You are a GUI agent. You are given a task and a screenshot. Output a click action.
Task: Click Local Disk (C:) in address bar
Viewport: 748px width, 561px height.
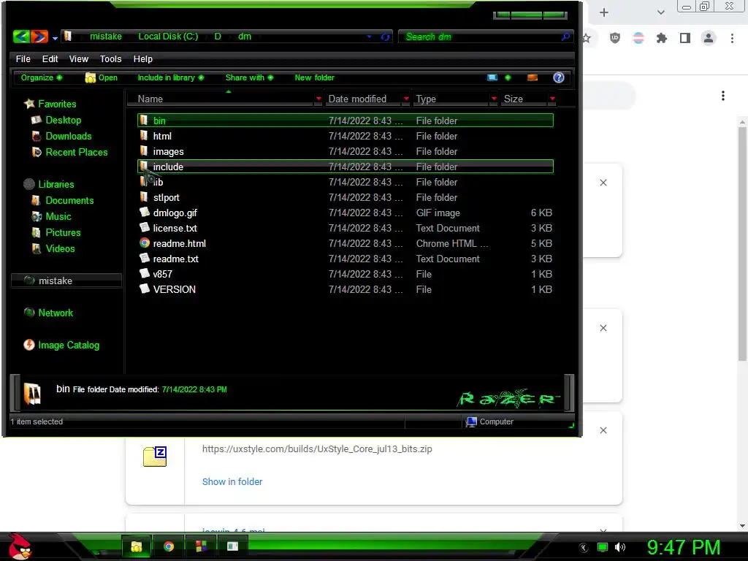click(168, 37)
